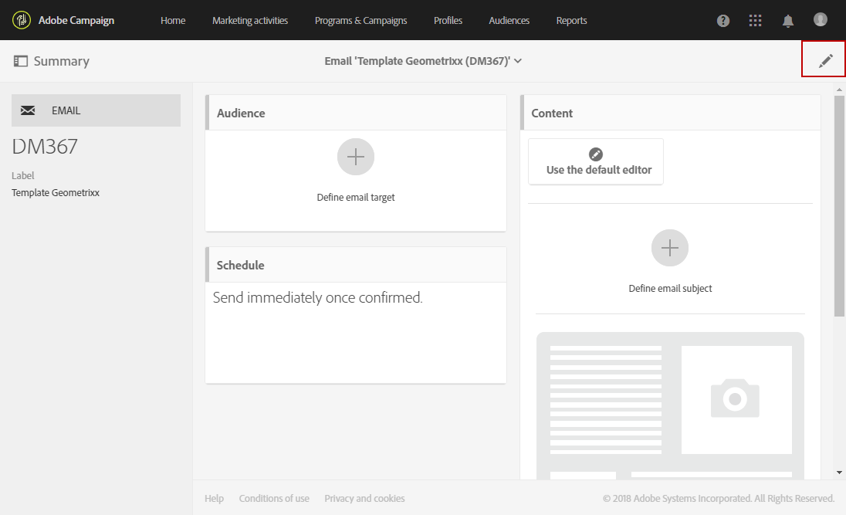Open Conditions of use link
846x515 pixels.
(x=274, y=498)
